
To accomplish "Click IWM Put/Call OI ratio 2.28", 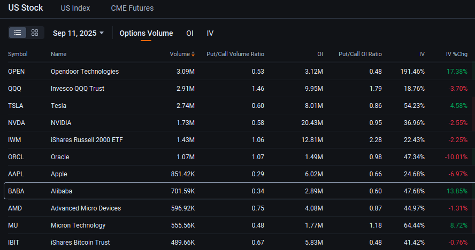I will tap(376, 140).
